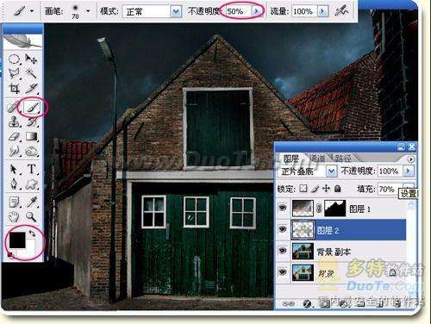Enable airbrush mode in options bar
Viewport: 431px width, 324px height.
coord(341,11)
